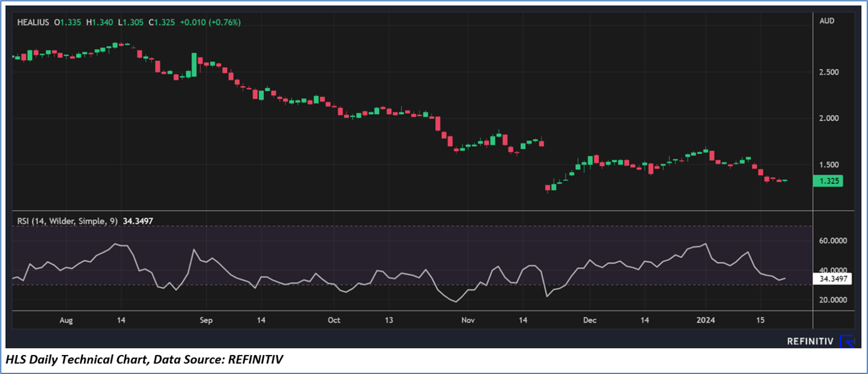This screenshot has width=868, height=374.
Task: Click the Dec date label
Action: click(590, 320)
